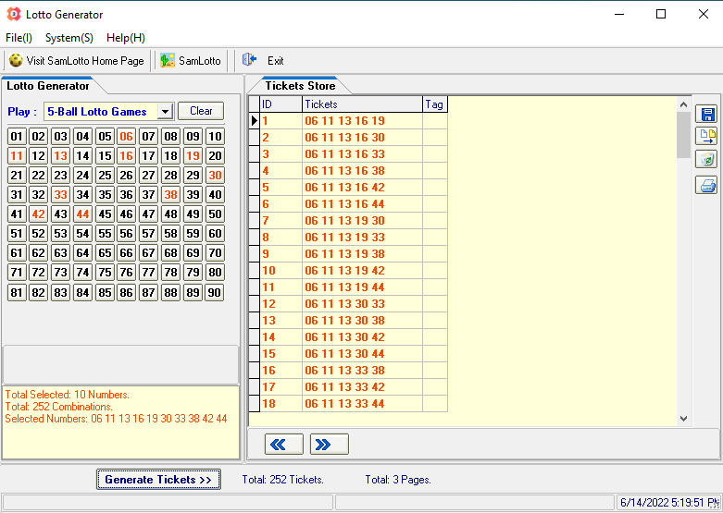
Task: Click row selector for ticket 7
Action: click(x=254, y=221)
